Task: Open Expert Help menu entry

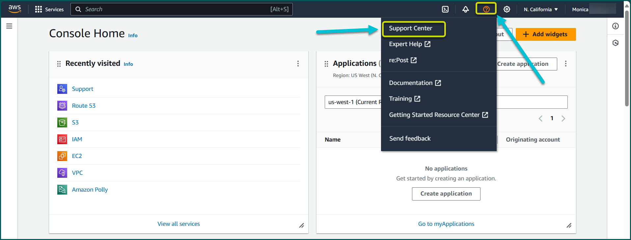Action: tap(410, 44)
